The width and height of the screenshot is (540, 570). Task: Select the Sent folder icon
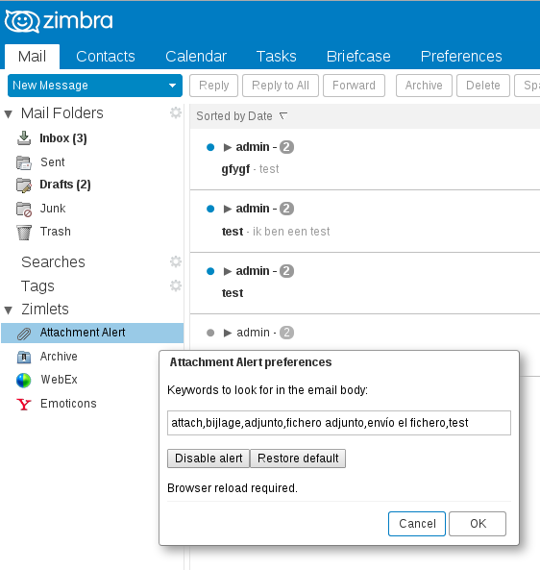click(24, 162)
